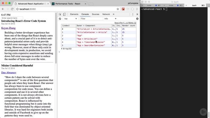
Task: Switch to the Elements tab
Action: coord(74,14)
